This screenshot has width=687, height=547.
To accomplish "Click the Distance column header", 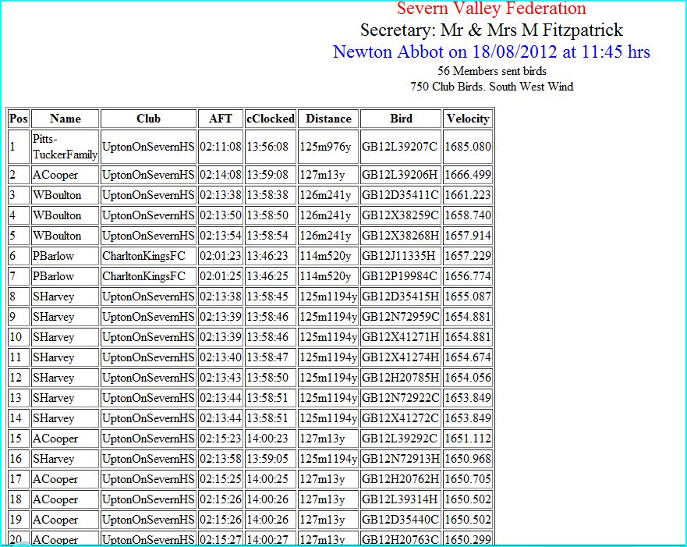I will (328, 119).
